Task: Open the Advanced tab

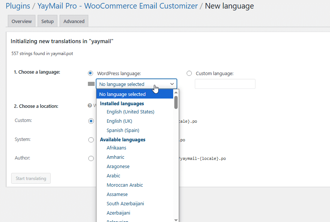Action: click(x=74, y=21)
